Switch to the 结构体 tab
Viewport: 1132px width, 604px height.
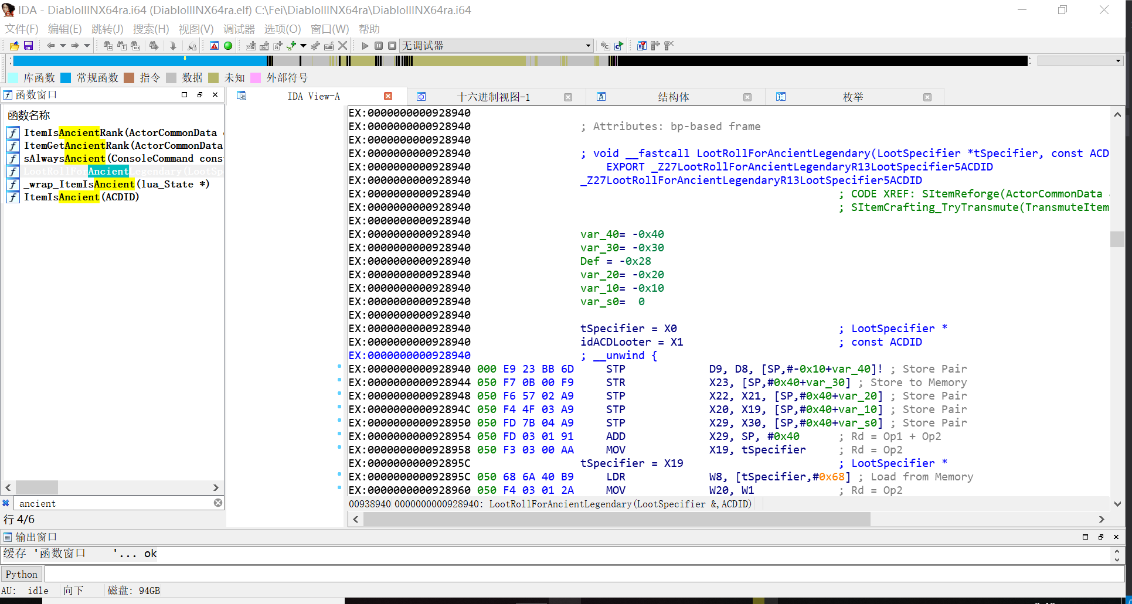point(673,97)
